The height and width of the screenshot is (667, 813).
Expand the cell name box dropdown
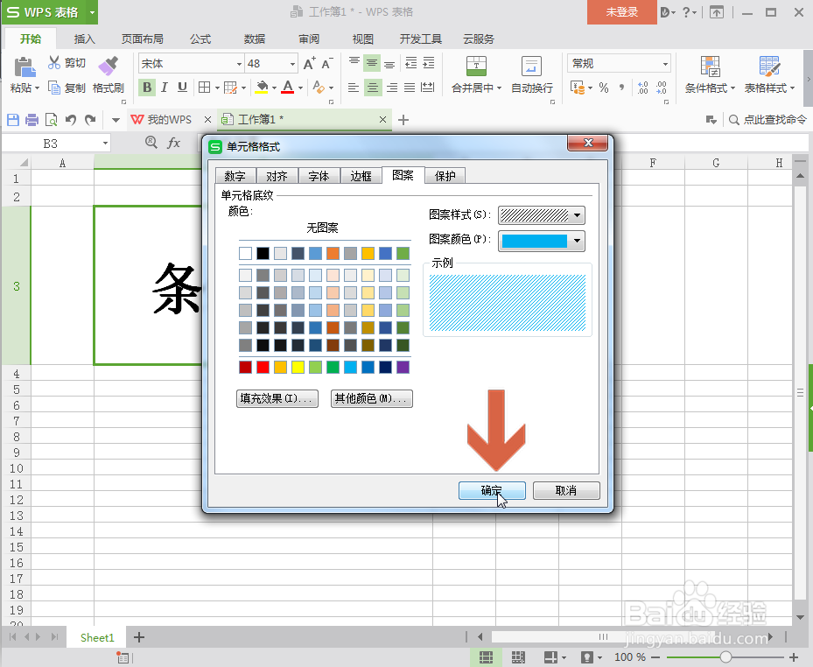pos(105,144)
